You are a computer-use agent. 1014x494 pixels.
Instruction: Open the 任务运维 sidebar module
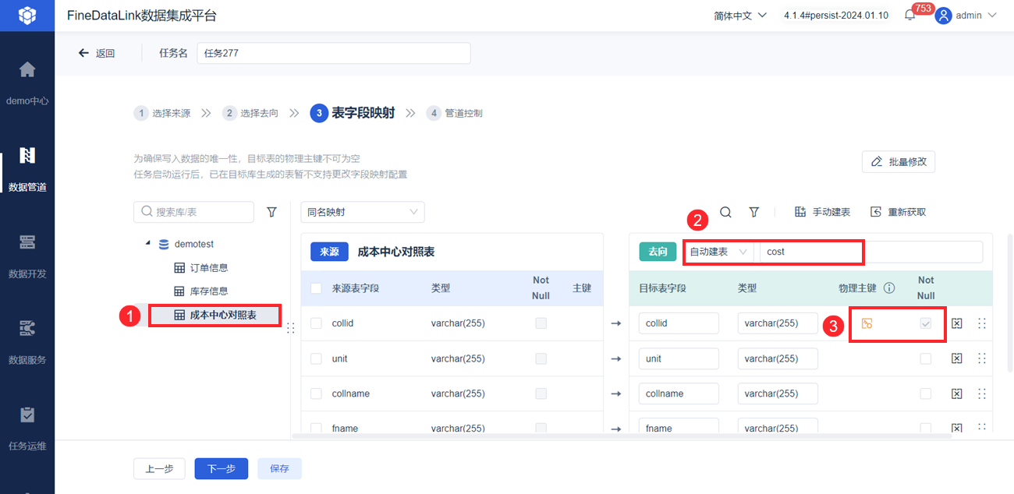[27, 427]
